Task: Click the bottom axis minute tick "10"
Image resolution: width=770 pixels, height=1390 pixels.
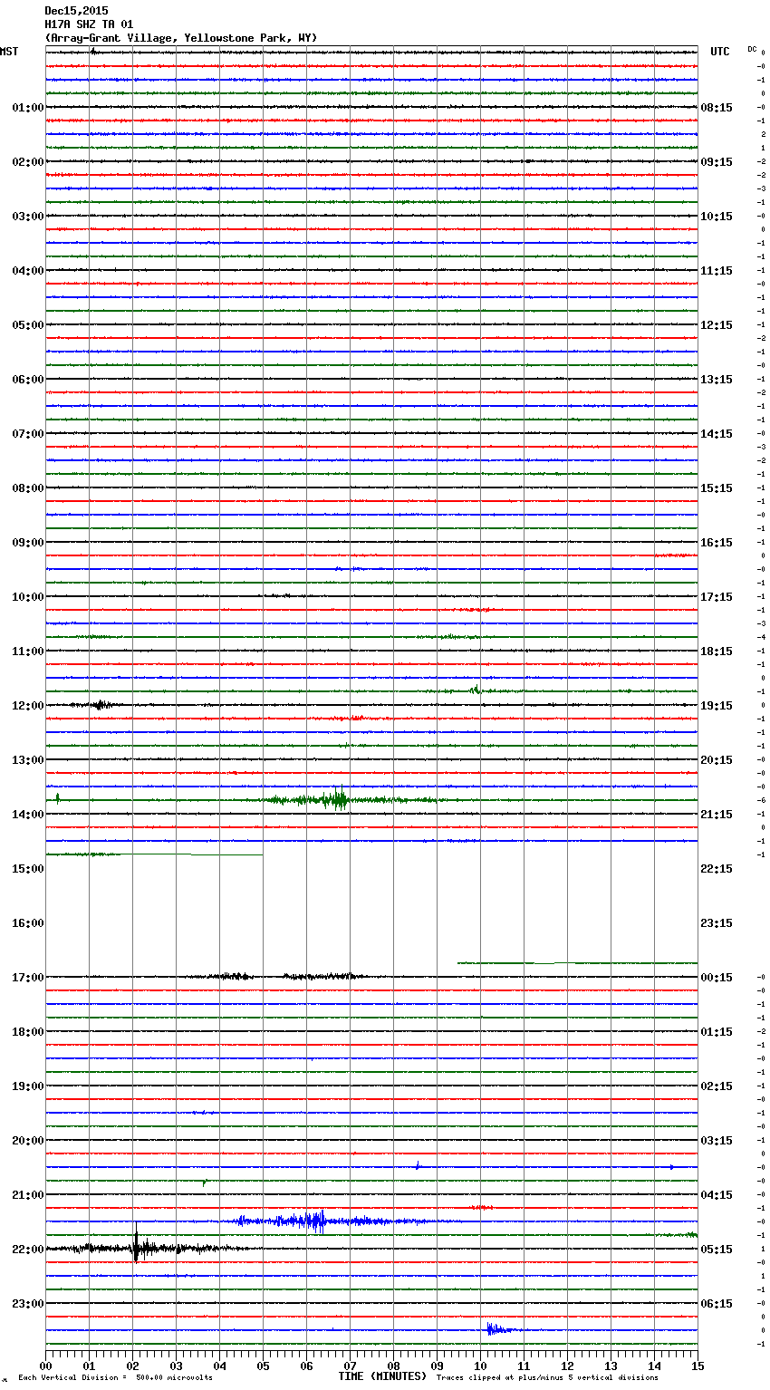Action: click(480, 1366)
